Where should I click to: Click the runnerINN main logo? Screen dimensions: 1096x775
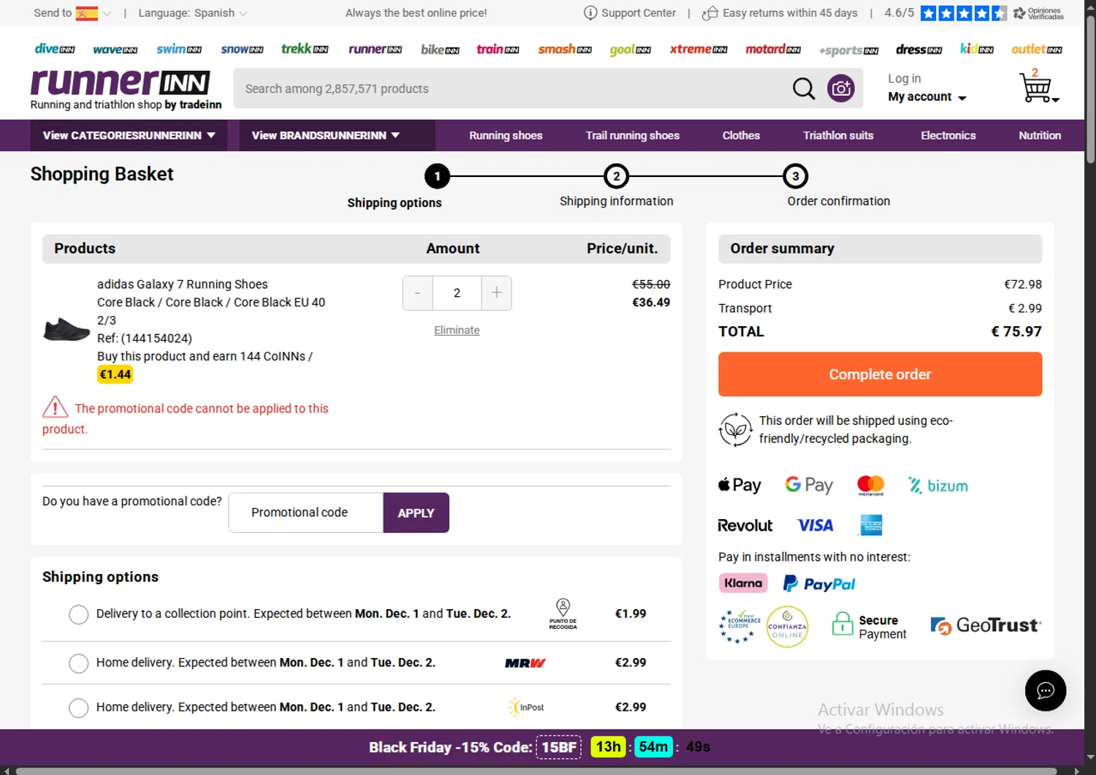[121, 83]
